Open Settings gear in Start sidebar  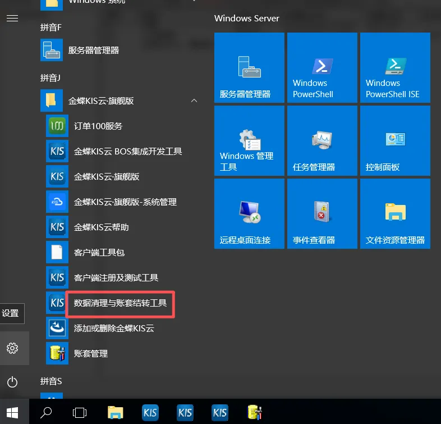(12, 348)
